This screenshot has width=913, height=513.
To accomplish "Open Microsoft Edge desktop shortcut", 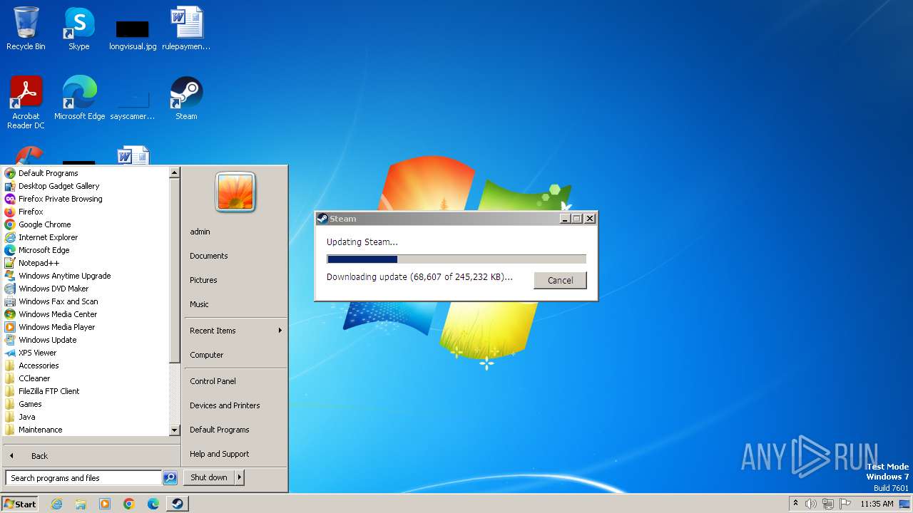I will (79, 98).
